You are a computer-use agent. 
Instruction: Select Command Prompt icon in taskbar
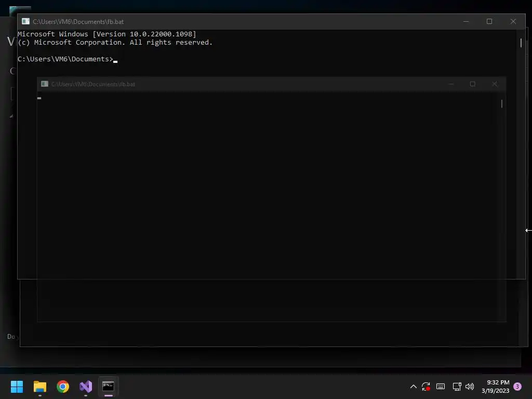108,386
